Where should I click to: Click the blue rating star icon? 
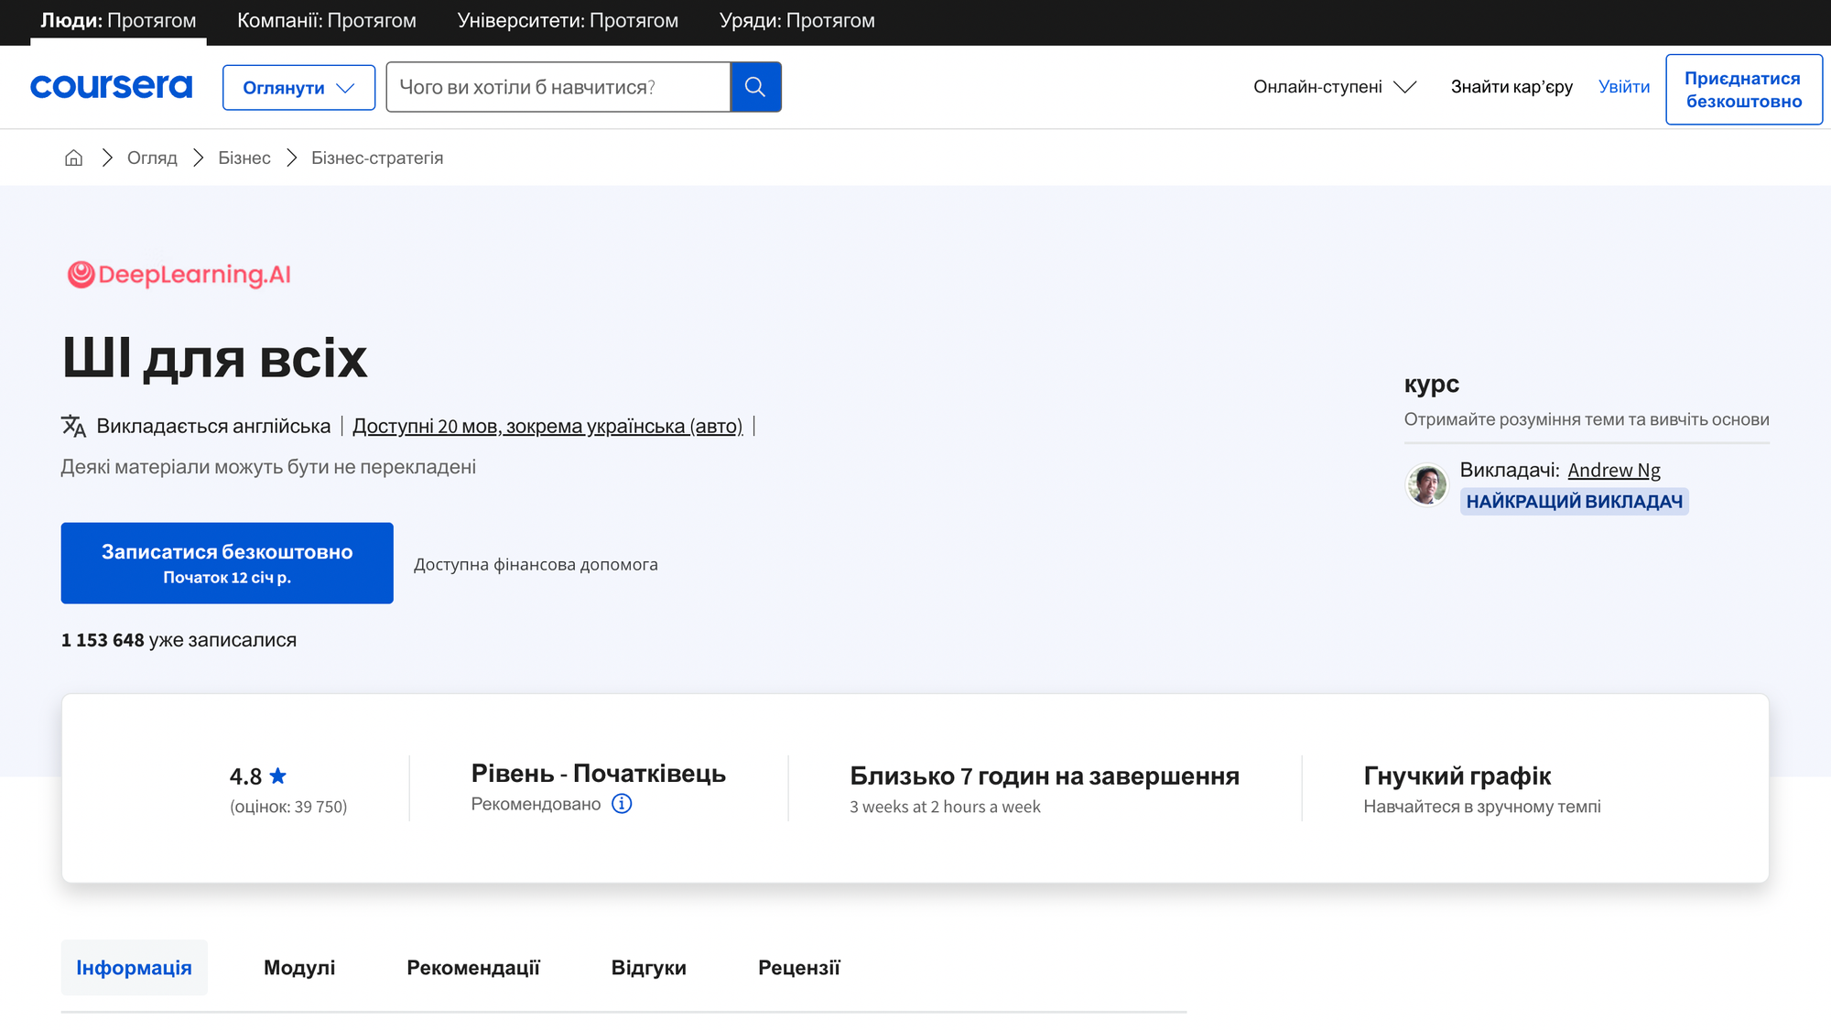(x=278, y=776)
